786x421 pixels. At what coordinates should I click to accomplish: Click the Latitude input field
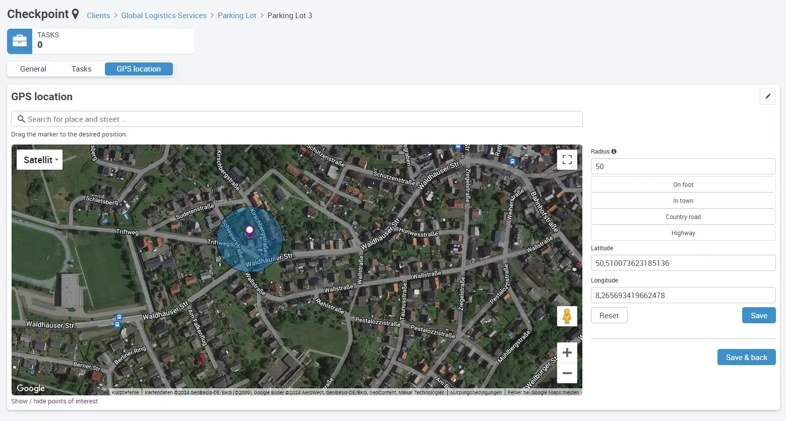pyautogui.click(x=683, y=263)
